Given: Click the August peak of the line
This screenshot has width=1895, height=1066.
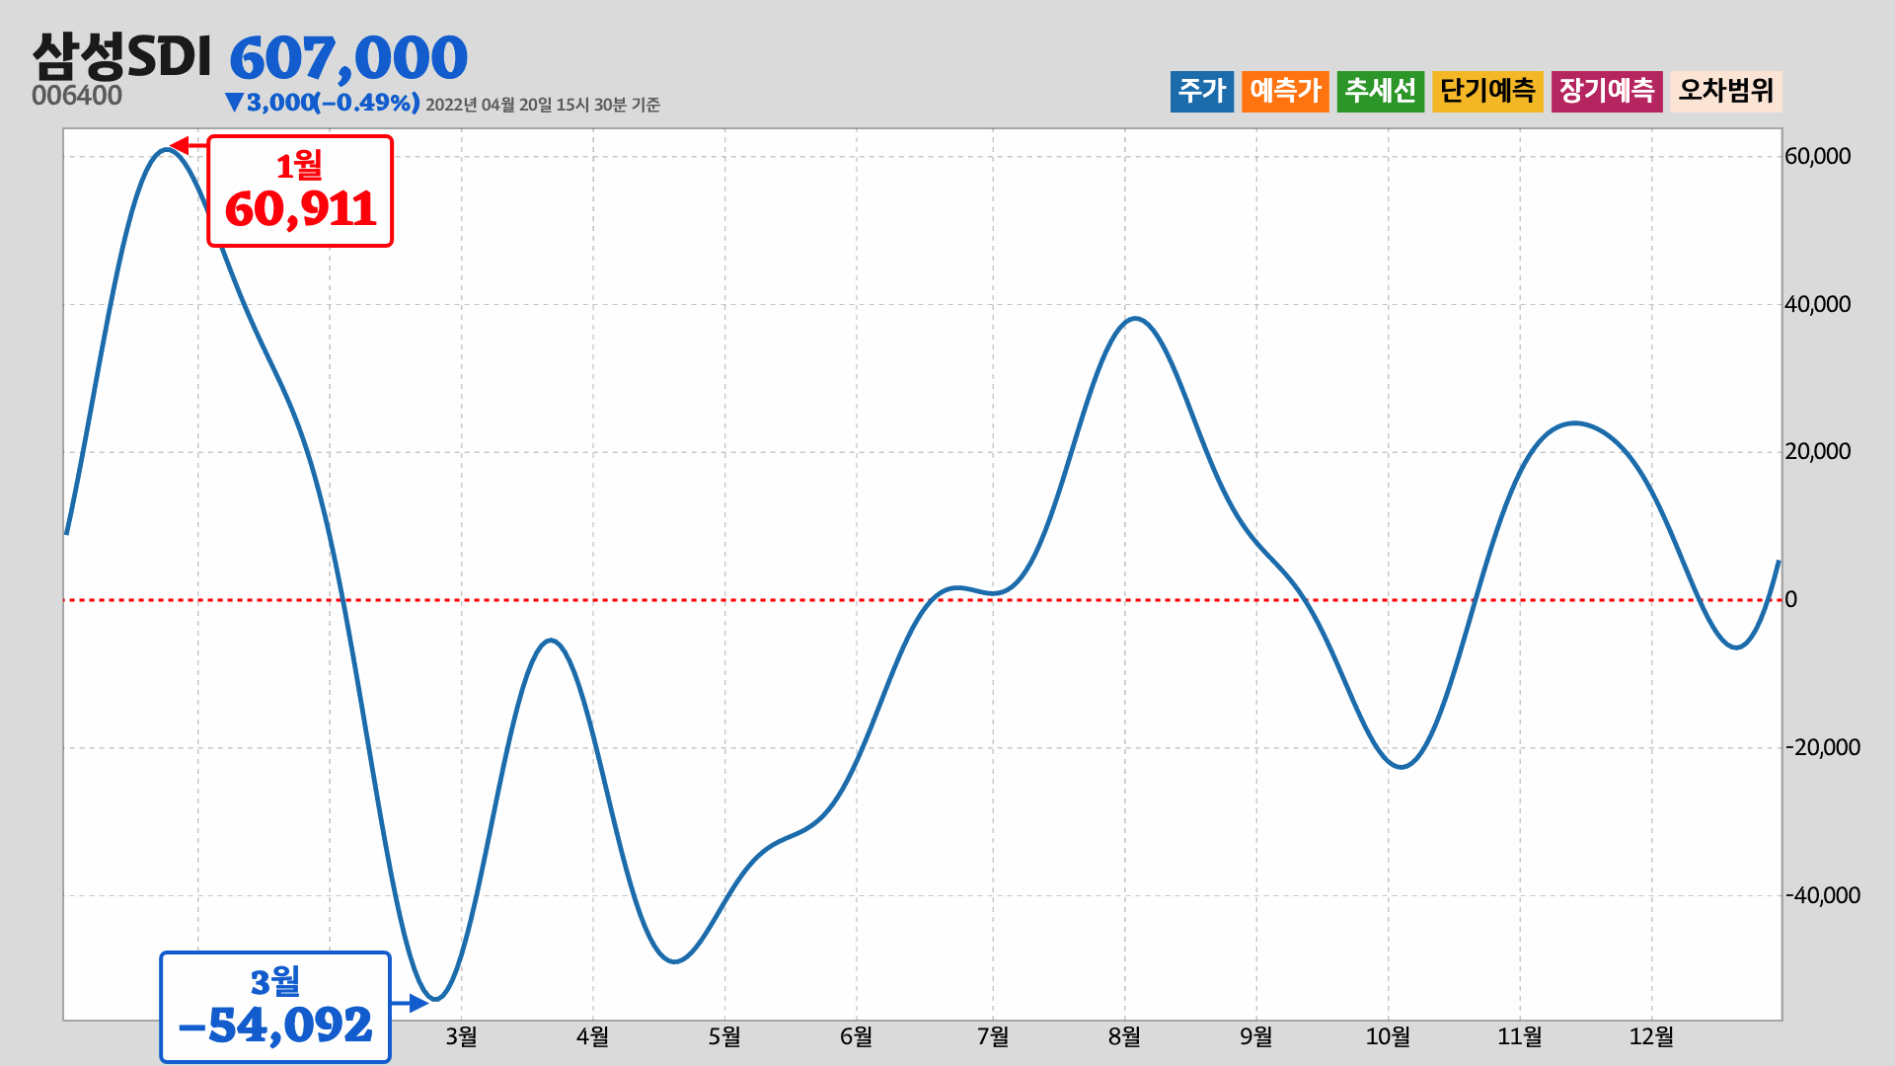Looking at the screenshot, I should point(1137,318).
